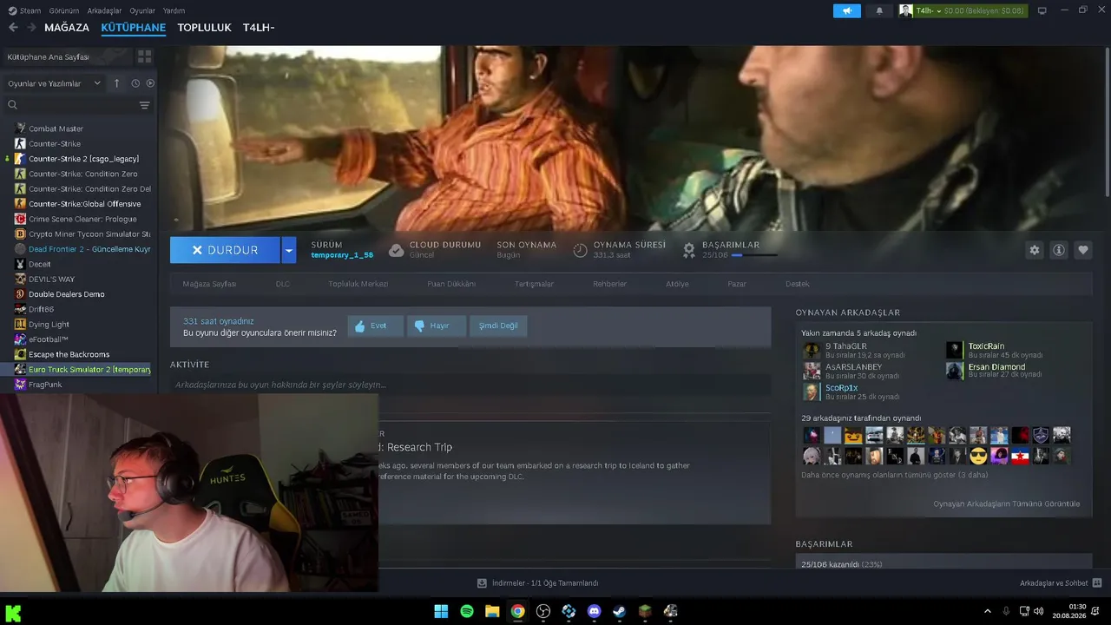Show recently played via clock icon
Screen dimensions: 1111x625
pos(135,83)
